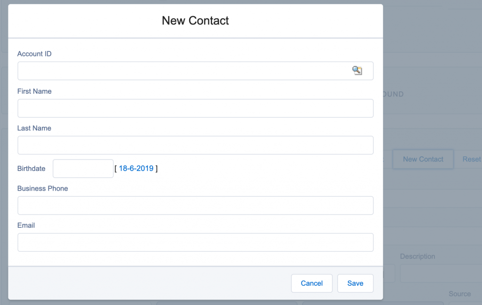This screenshot has height=305, width=482.
Task: Click the New Contact button behind the dialog
Action: click(x=423, y=159)
